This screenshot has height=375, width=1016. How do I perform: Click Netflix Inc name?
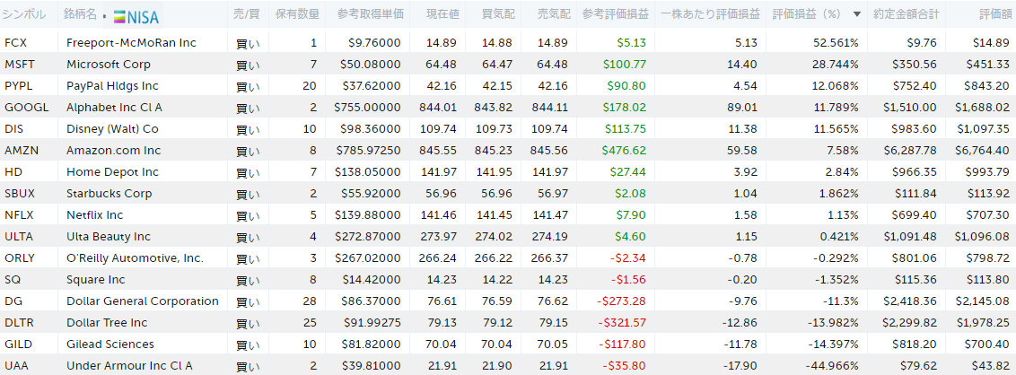[94, 215]
